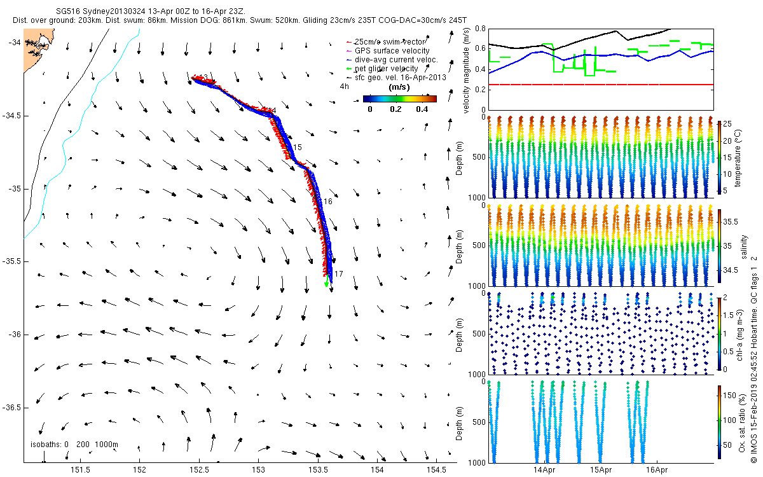The width and height of the screenshot is (763, 477).
Task: Click the green net glider velocity arrow at track end
Action: click(x=326, y=281)
